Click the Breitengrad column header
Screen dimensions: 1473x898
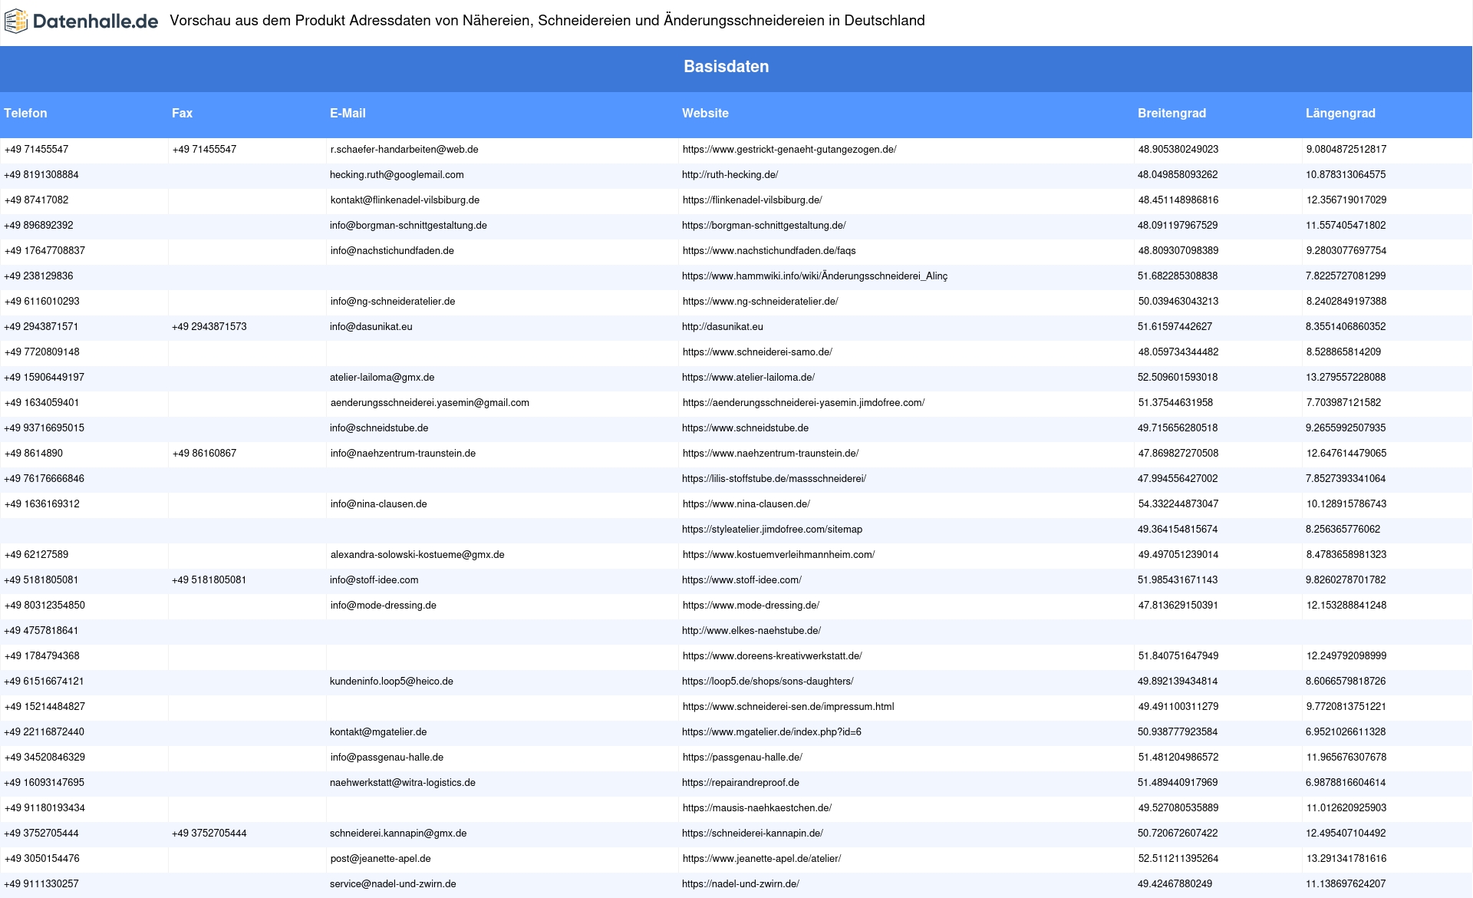pyautogui.click(x=1171, y=113)
